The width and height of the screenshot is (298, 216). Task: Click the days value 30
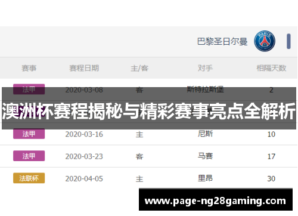click(271, 179)
